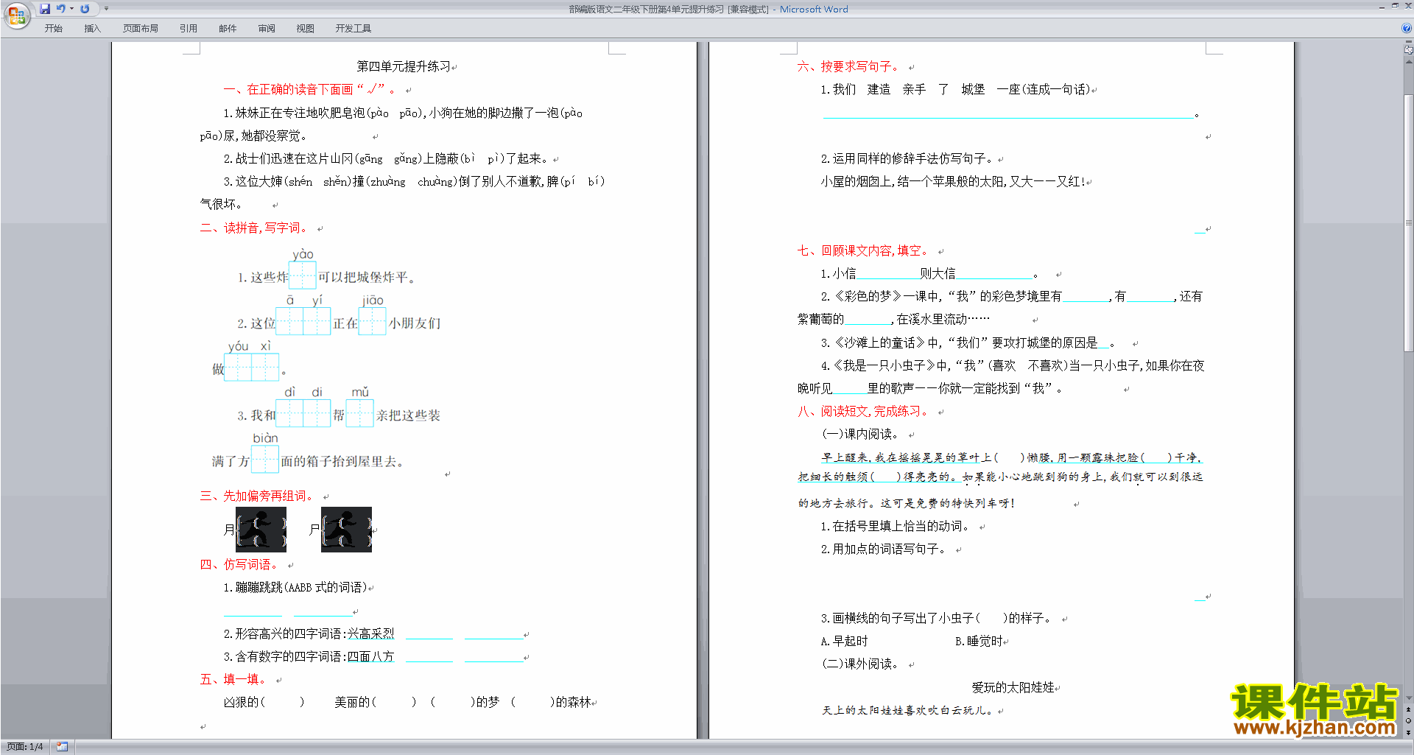Go to previous page browse button

(x=1409, y=709)
